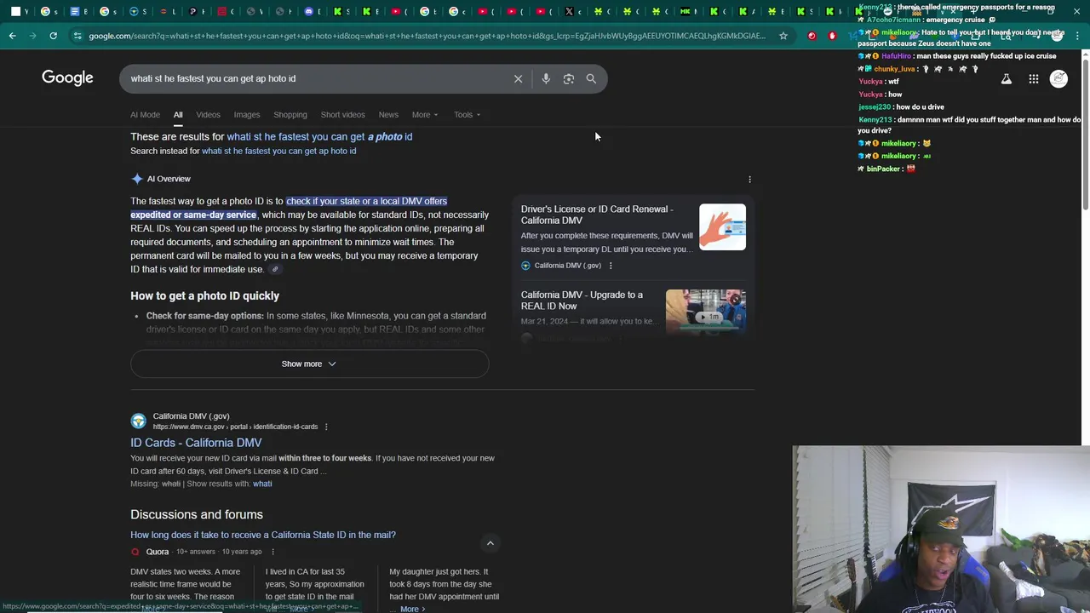Search instead for the original query

279,151
